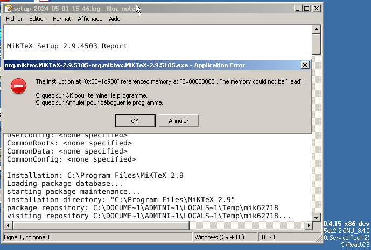Maximize the Bloc-notes window
The image size is (371, 250).
click(306, 9)
